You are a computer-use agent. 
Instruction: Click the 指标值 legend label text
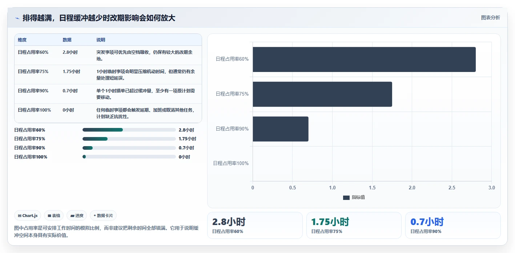[358, 197]
